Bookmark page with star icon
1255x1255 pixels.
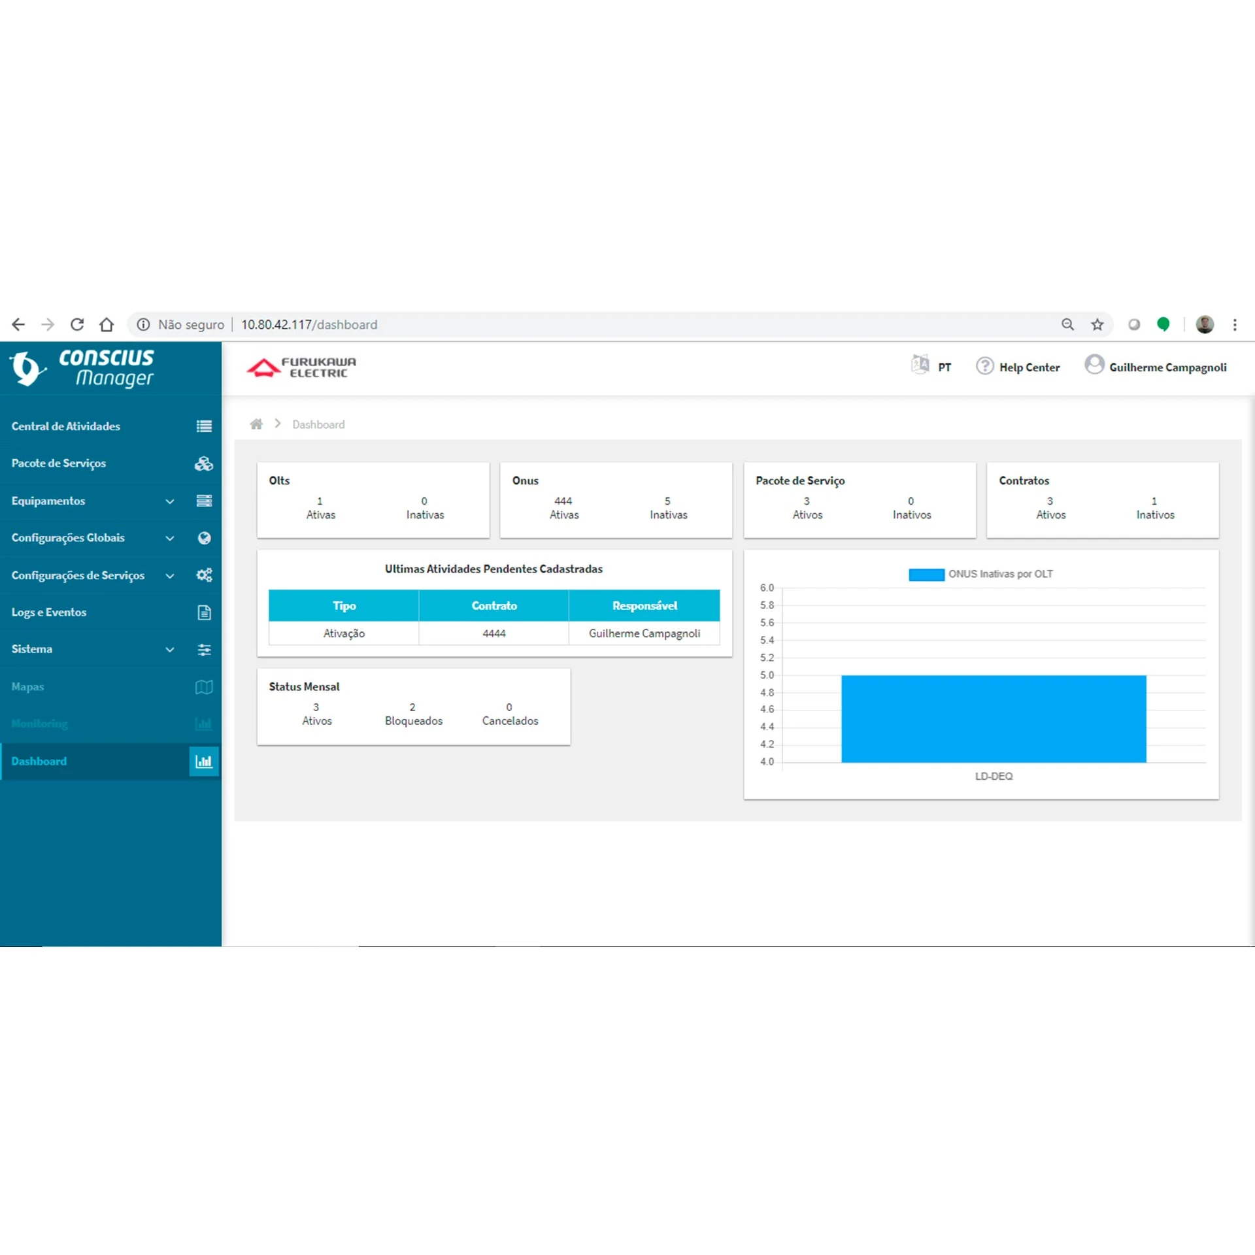[1097, 324]
